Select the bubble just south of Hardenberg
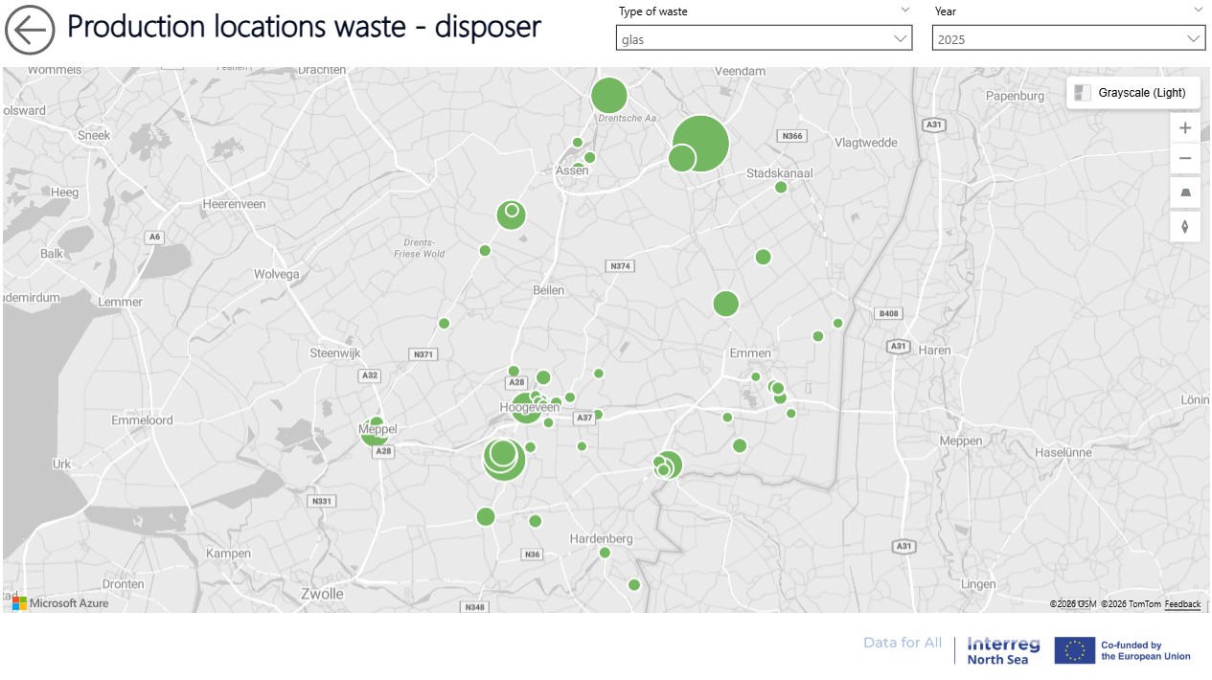The width and height of the screenshot is (1212, 680). (x=605, y=553)
